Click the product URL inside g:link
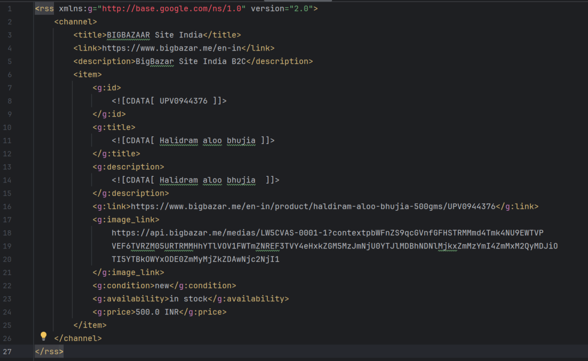 click(x=313, y=207)
